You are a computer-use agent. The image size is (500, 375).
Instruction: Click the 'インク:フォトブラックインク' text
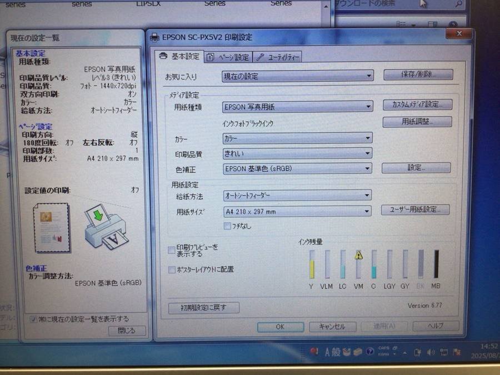click(x=248, y=124)
